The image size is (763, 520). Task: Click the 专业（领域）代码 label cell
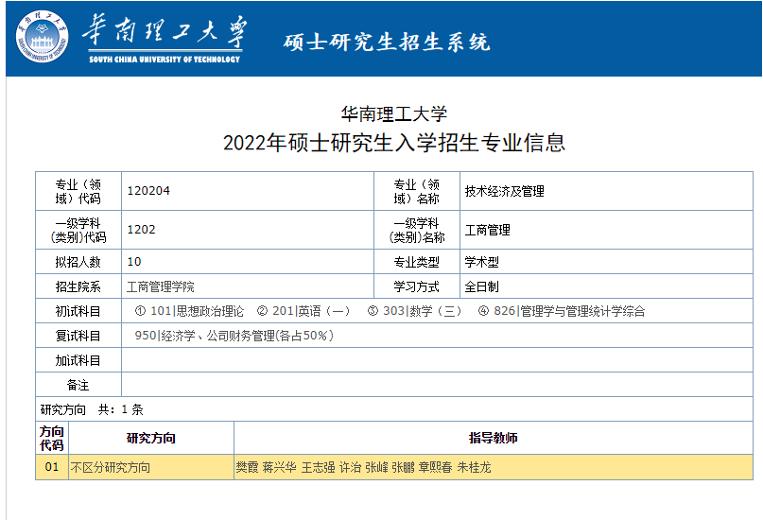pyautogui.click(x=78, y=191)
